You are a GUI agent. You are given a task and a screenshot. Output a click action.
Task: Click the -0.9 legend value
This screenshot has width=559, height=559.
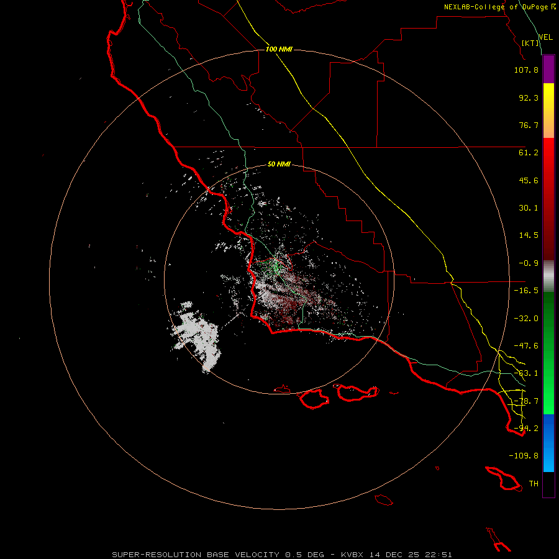[529, 263]
